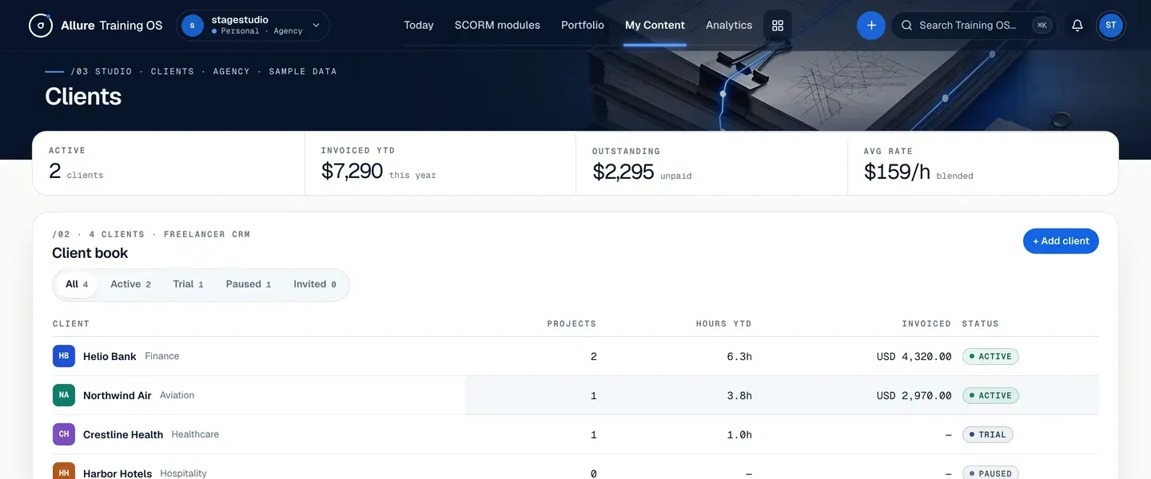
Task: Click the Add client button
Action: tap(1061, 241)
